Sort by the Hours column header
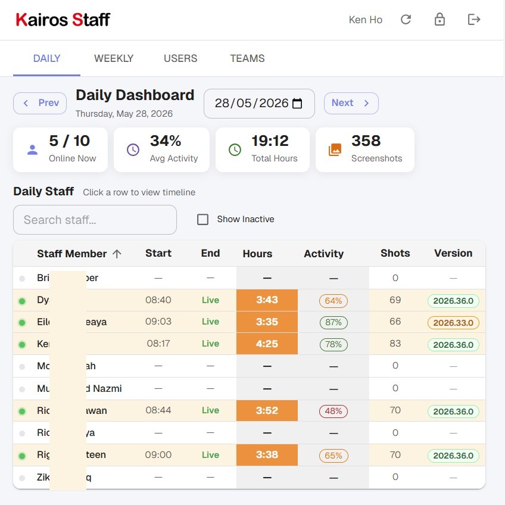This screenshot has height=505, width=505. (257, 254)
